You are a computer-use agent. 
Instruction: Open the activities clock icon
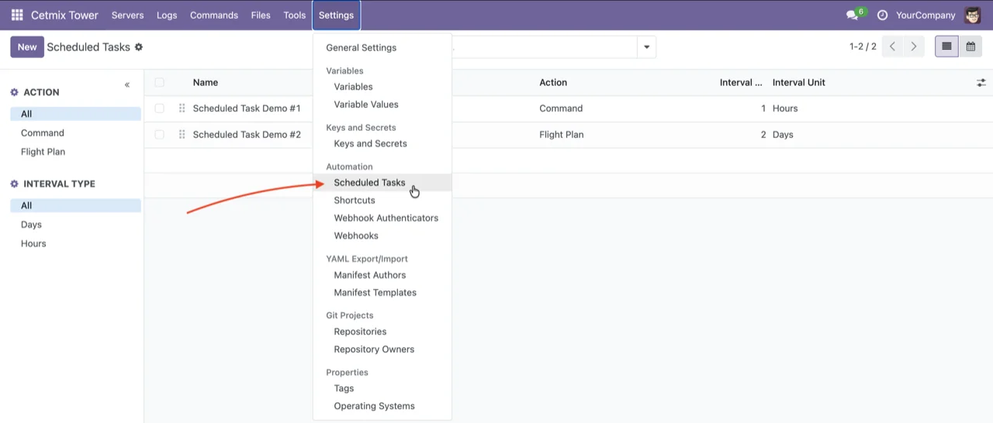882,15
